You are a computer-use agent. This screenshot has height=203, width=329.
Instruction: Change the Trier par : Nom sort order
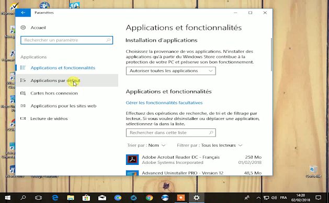(146, 145)
